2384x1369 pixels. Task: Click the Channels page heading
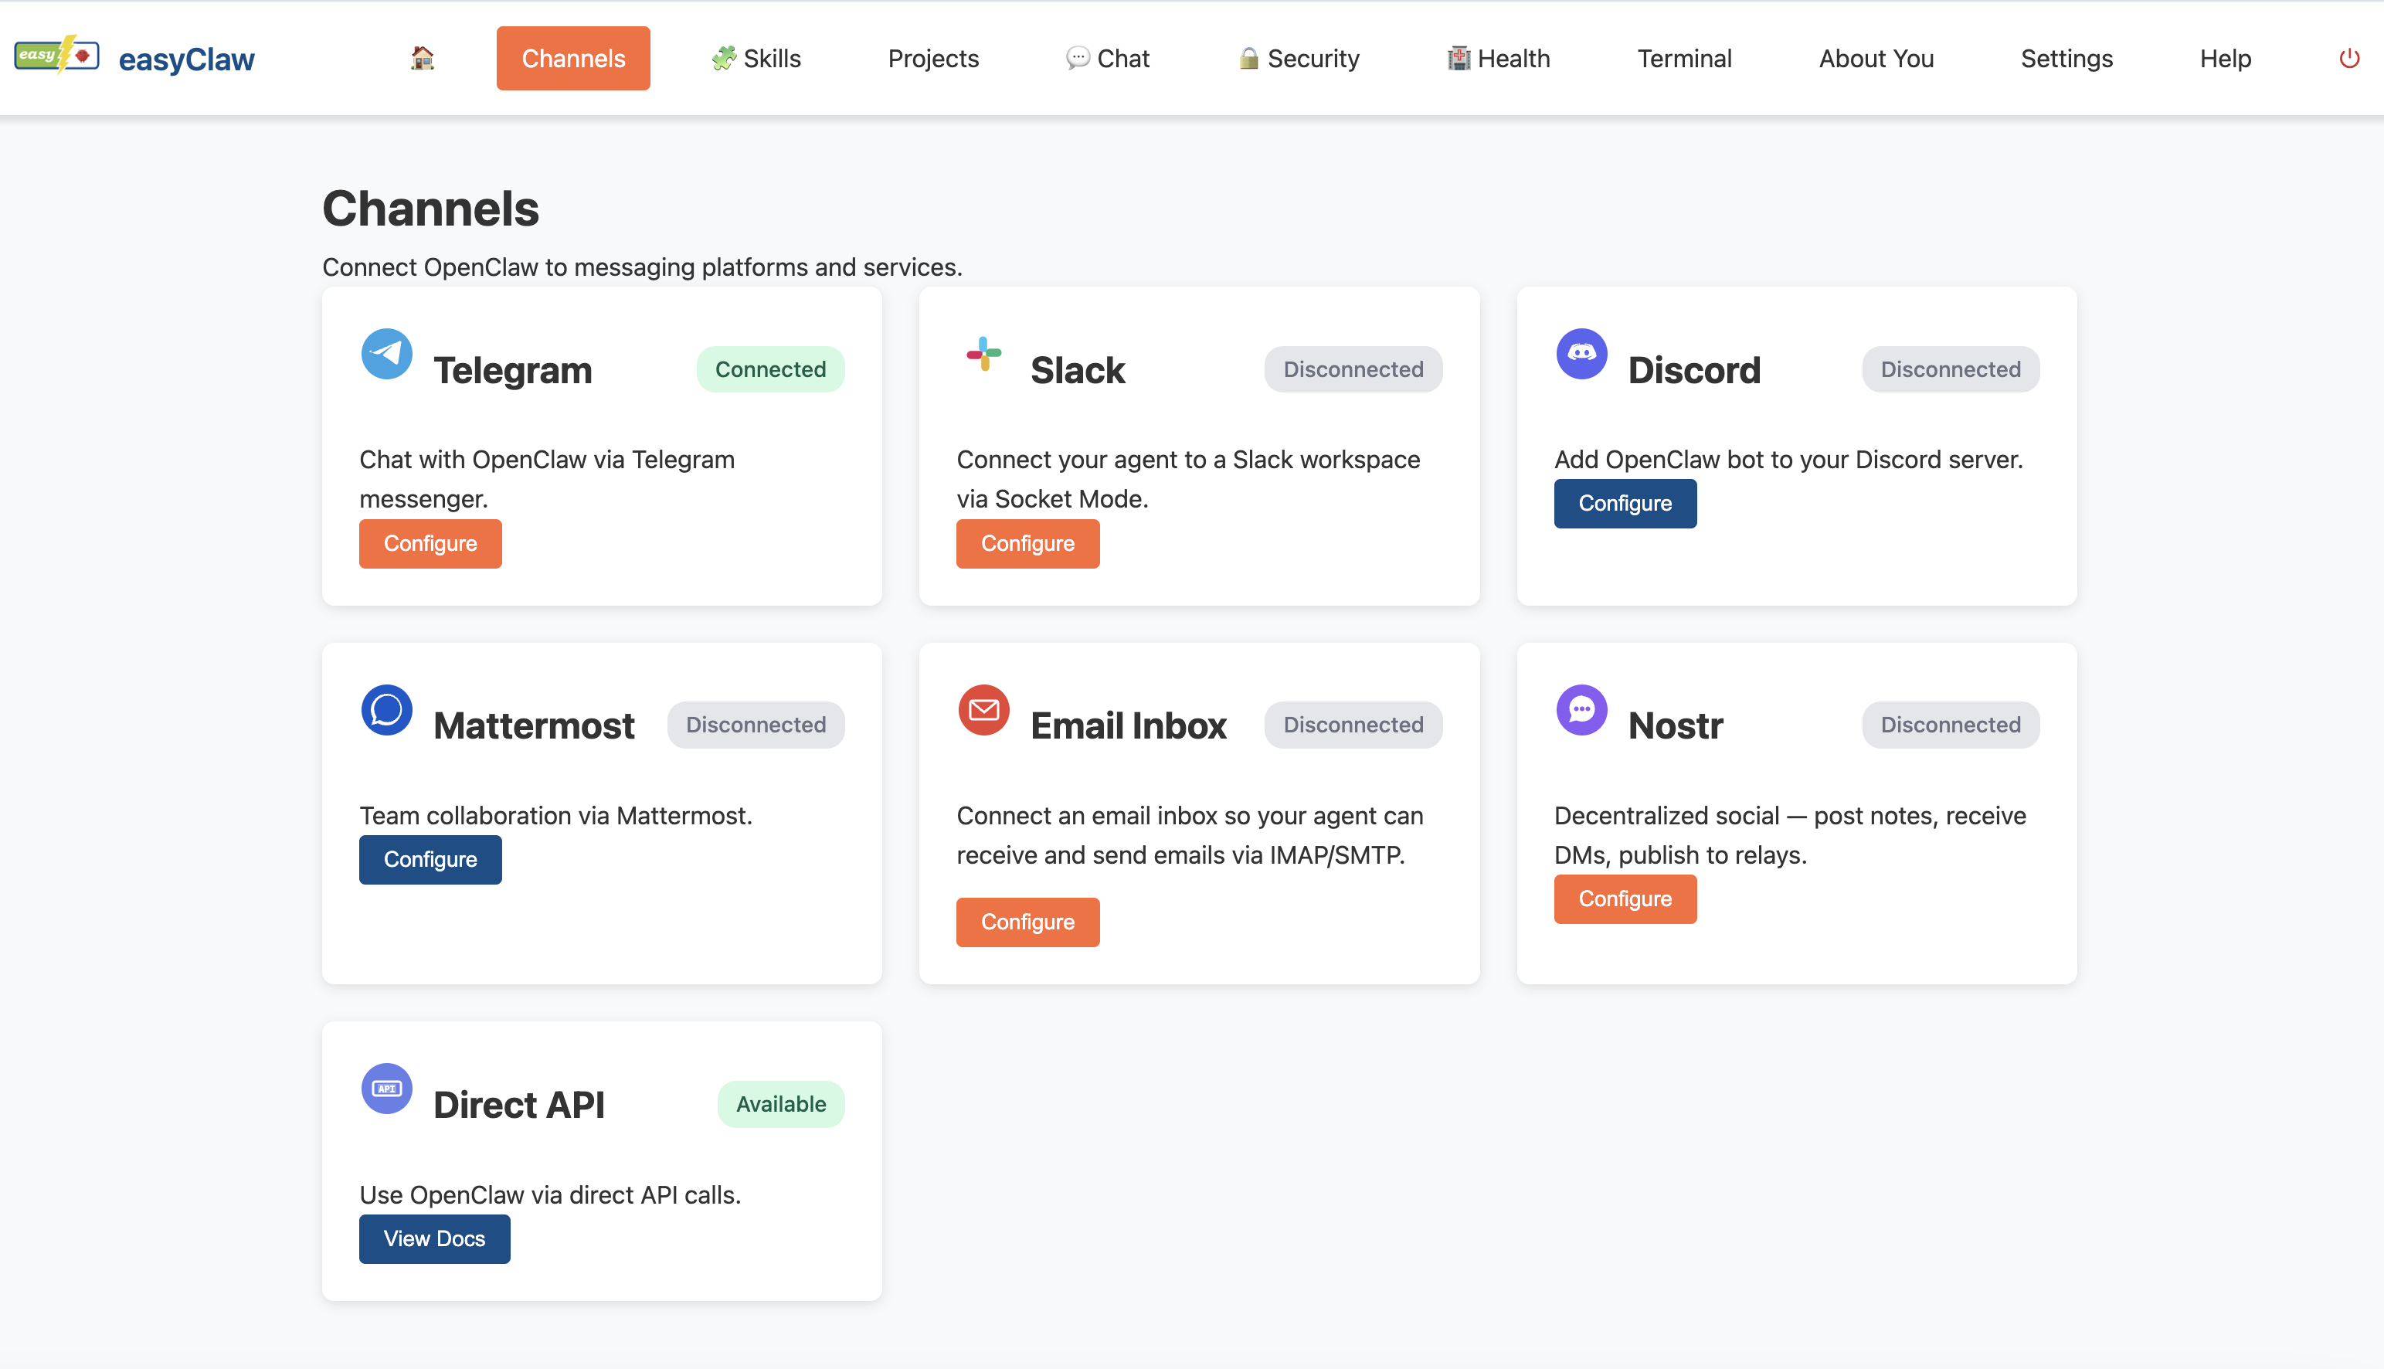point(430,208)
